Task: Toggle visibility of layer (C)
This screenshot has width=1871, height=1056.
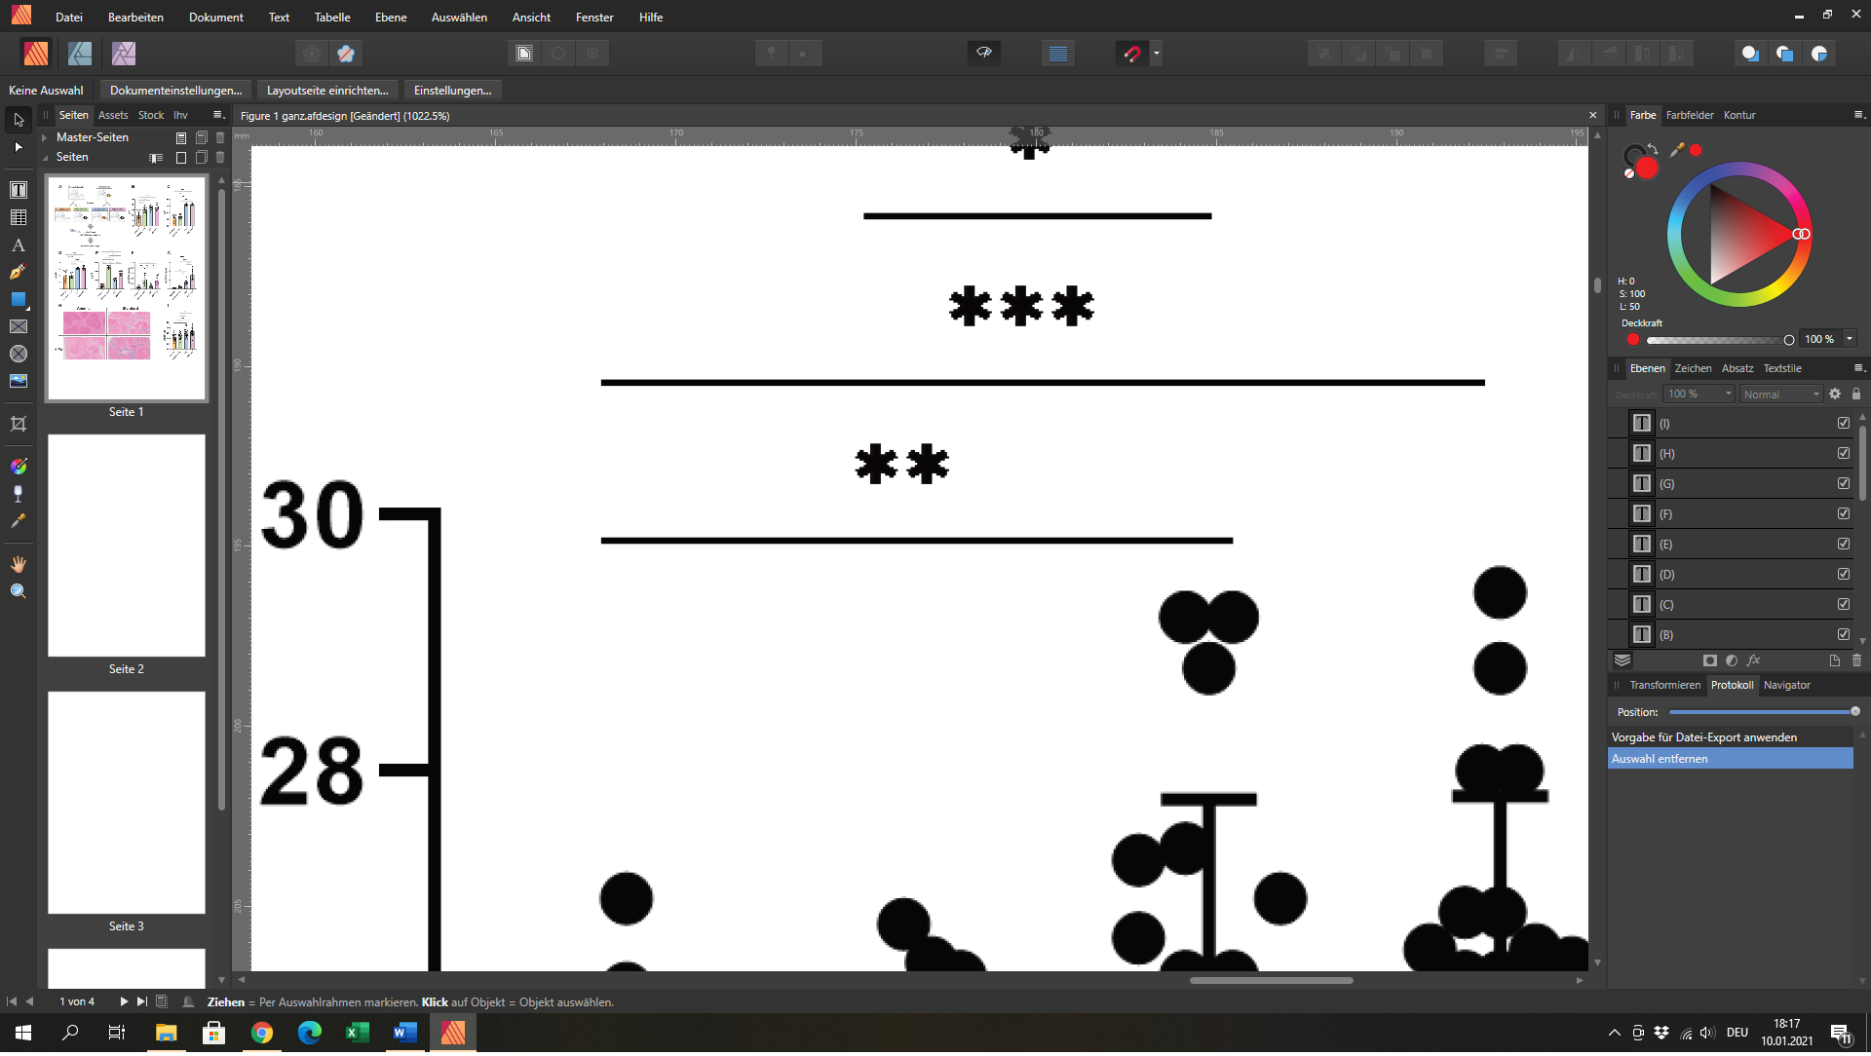Action: (1844, 605)
